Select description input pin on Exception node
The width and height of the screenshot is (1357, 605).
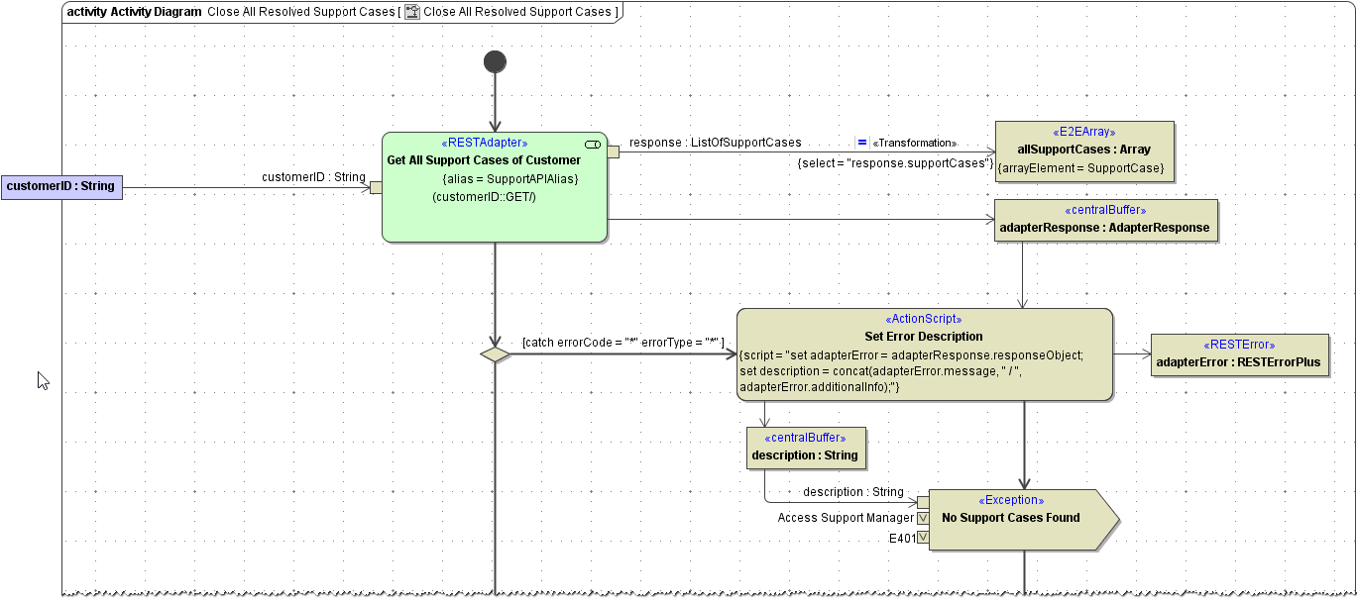(923, 502)
